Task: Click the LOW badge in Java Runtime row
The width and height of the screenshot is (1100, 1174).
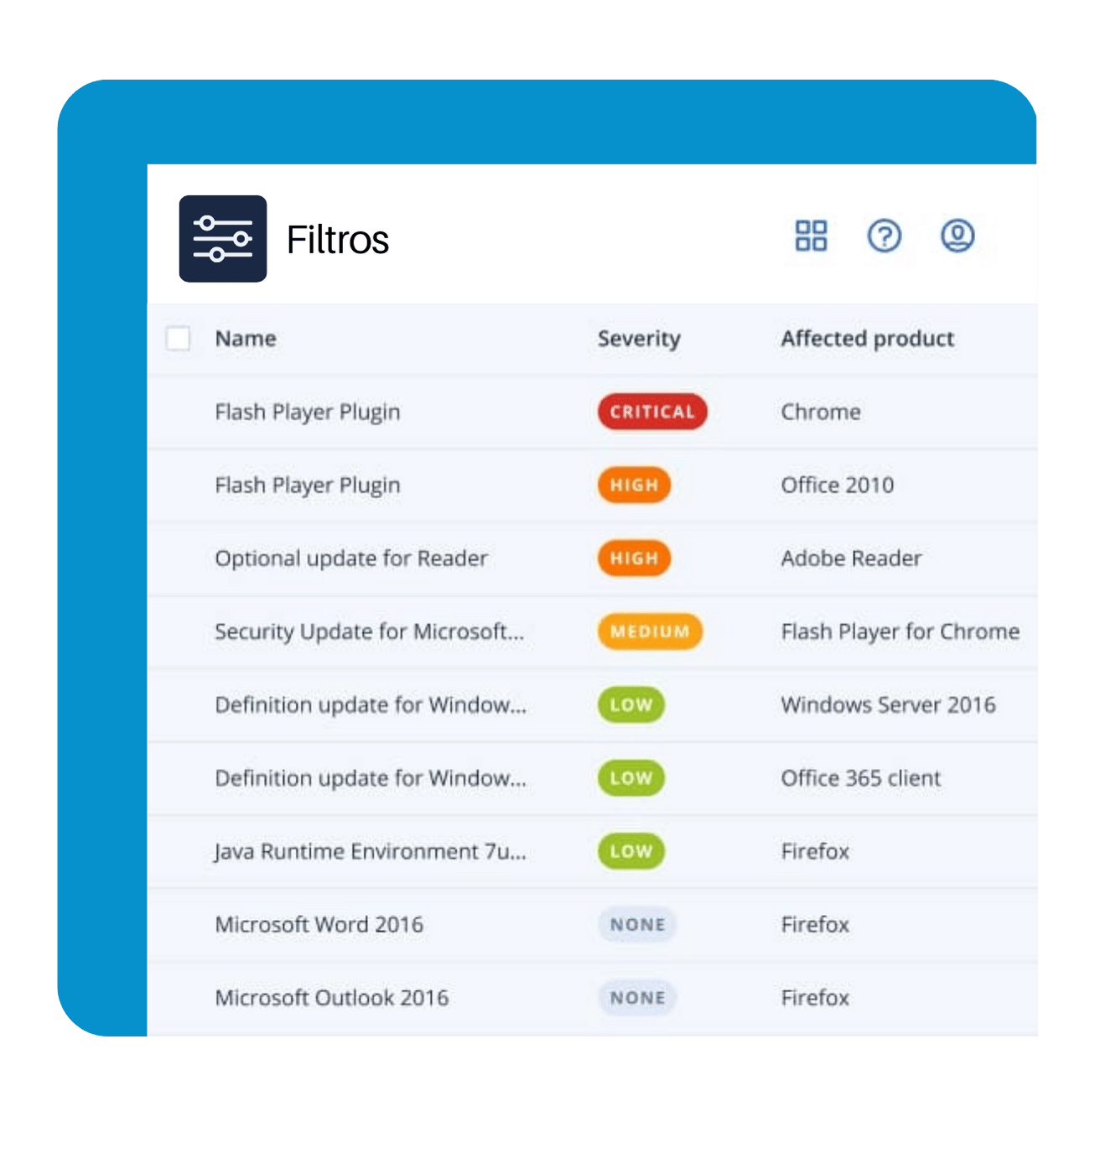Action: click(631, 851)
